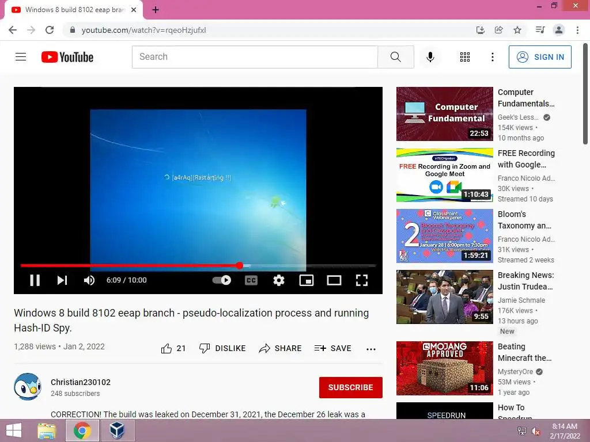The image size is (590, 442).
Task: Open the YouTube guide hamburger menu
Action: click(21, 57)
